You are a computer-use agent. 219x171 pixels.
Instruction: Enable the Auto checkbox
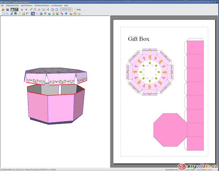pyautogui.click(x=76, y=9)
